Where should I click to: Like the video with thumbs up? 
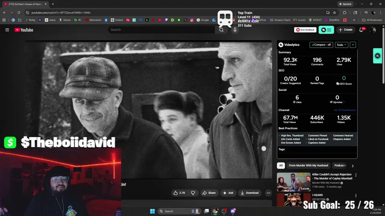click(179, 193)
